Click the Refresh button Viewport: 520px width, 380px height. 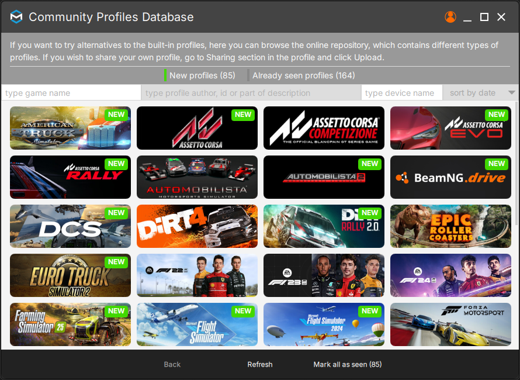tap(259, 364)
